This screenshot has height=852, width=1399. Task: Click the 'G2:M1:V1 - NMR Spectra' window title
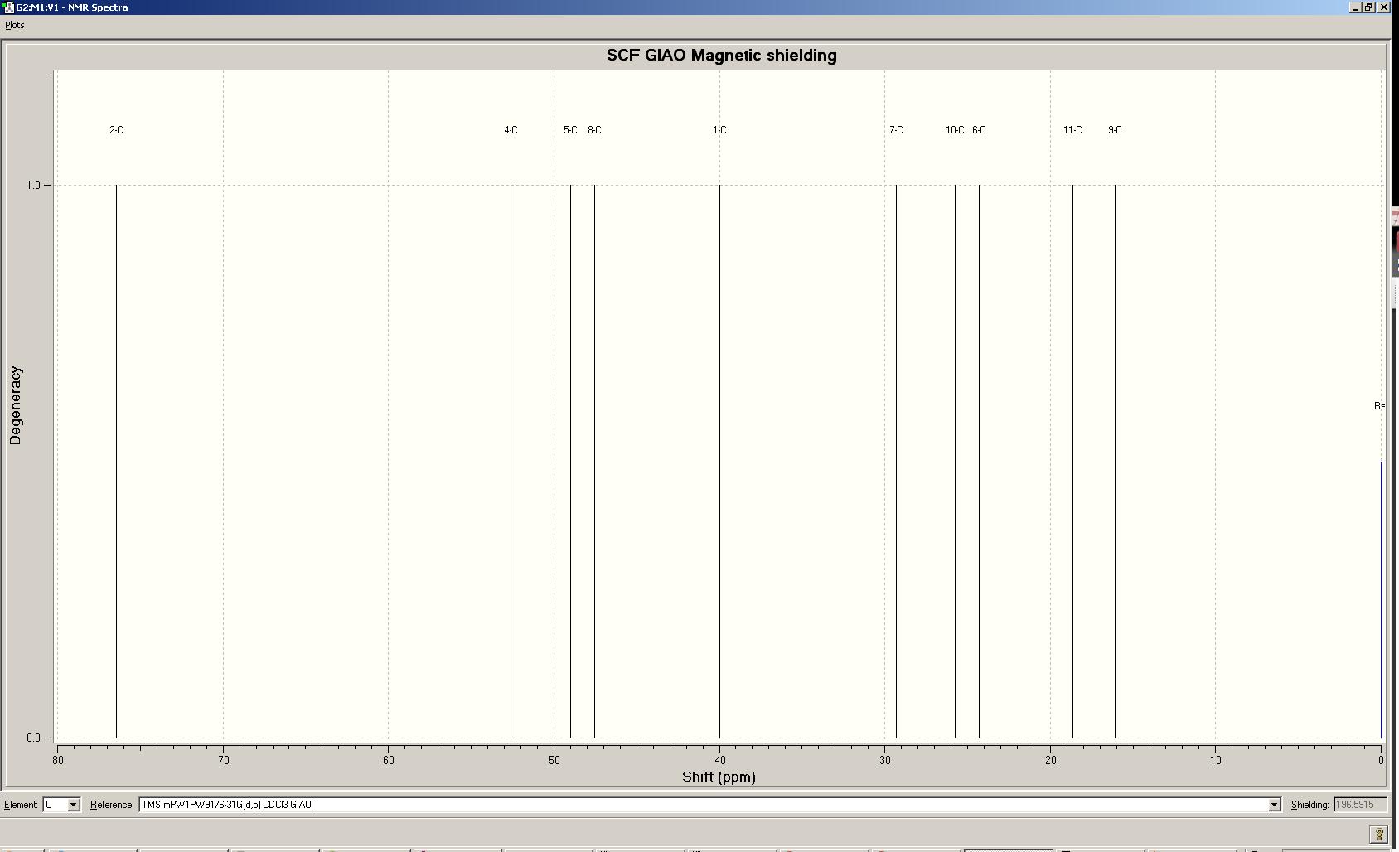[x=72, y=7]
